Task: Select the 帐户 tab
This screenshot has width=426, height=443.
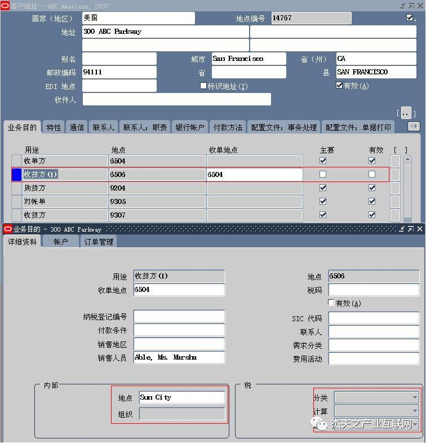Action: coord(61,242)
